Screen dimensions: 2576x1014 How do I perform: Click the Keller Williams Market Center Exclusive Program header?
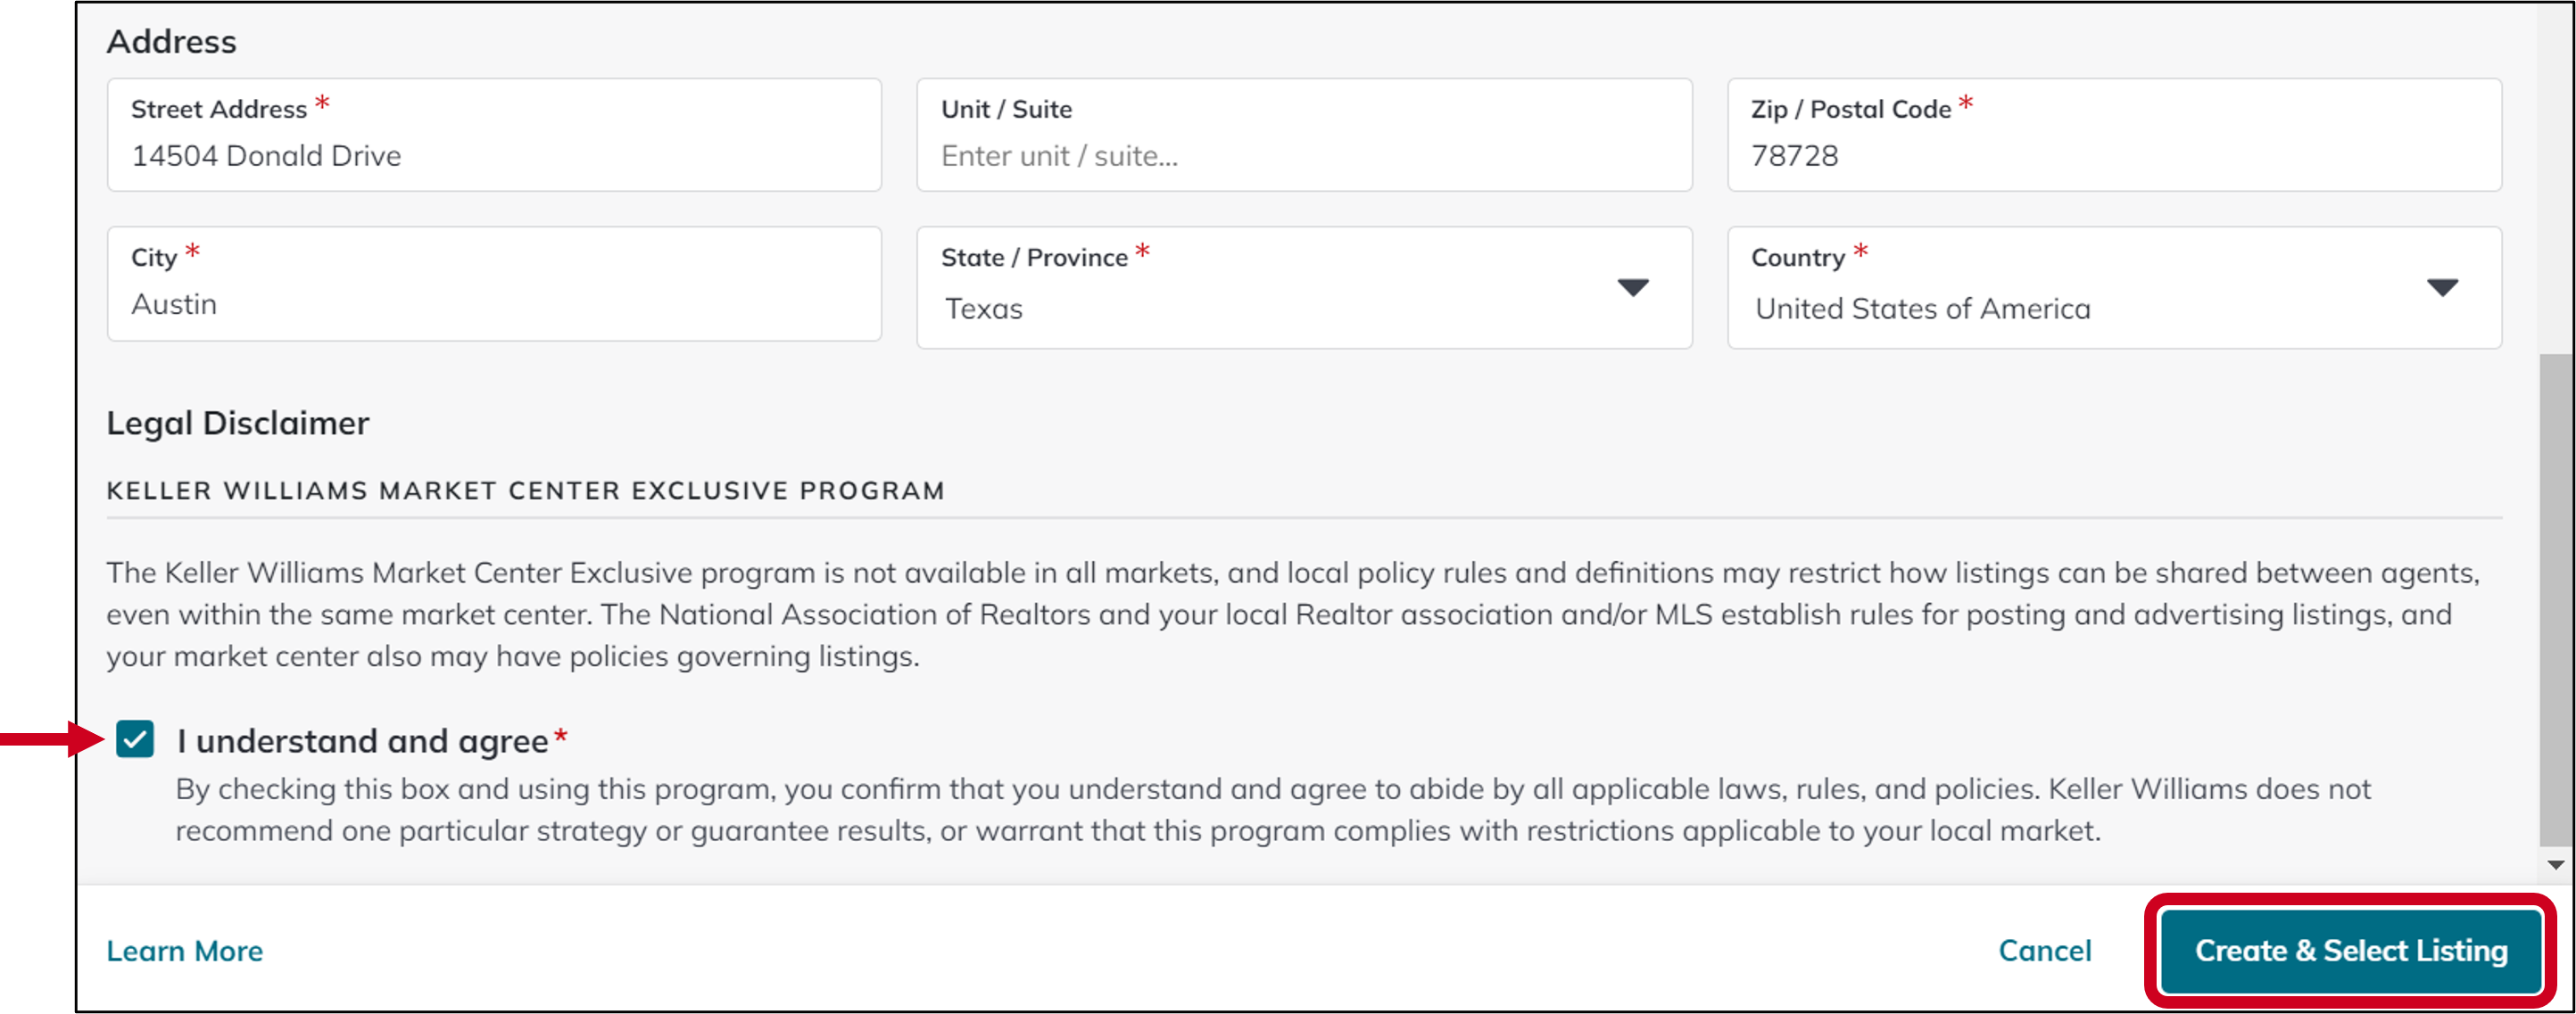pos(525,491)
